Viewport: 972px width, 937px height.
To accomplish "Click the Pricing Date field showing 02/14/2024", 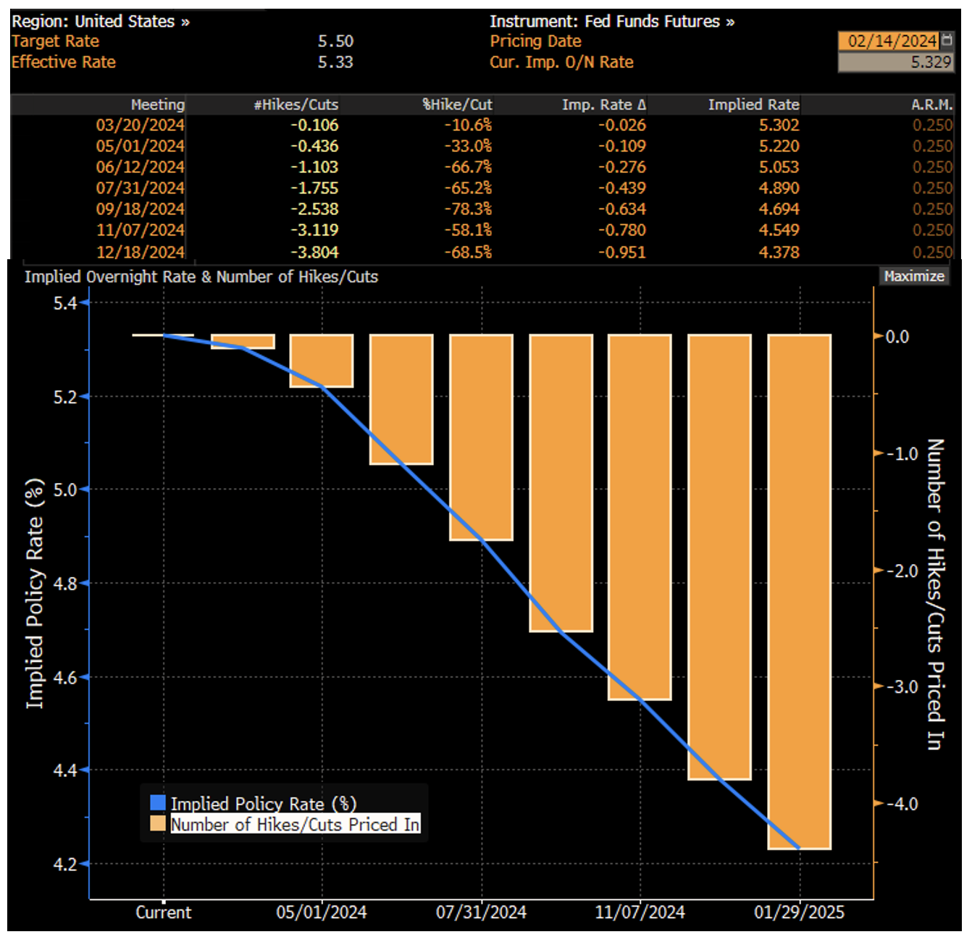I will pyautogui.click(x=891, y=41).
